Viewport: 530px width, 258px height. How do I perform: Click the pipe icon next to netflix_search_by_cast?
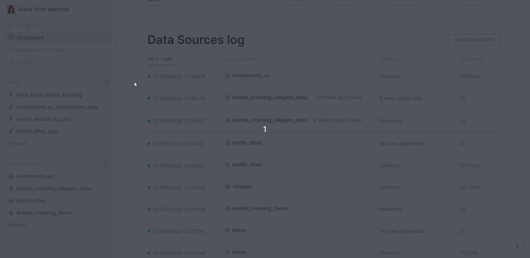pos(11,119)
